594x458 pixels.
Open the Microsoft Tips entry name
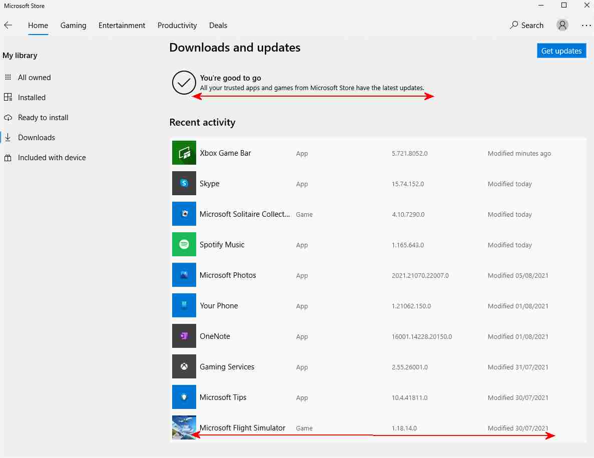coord(223,397)
